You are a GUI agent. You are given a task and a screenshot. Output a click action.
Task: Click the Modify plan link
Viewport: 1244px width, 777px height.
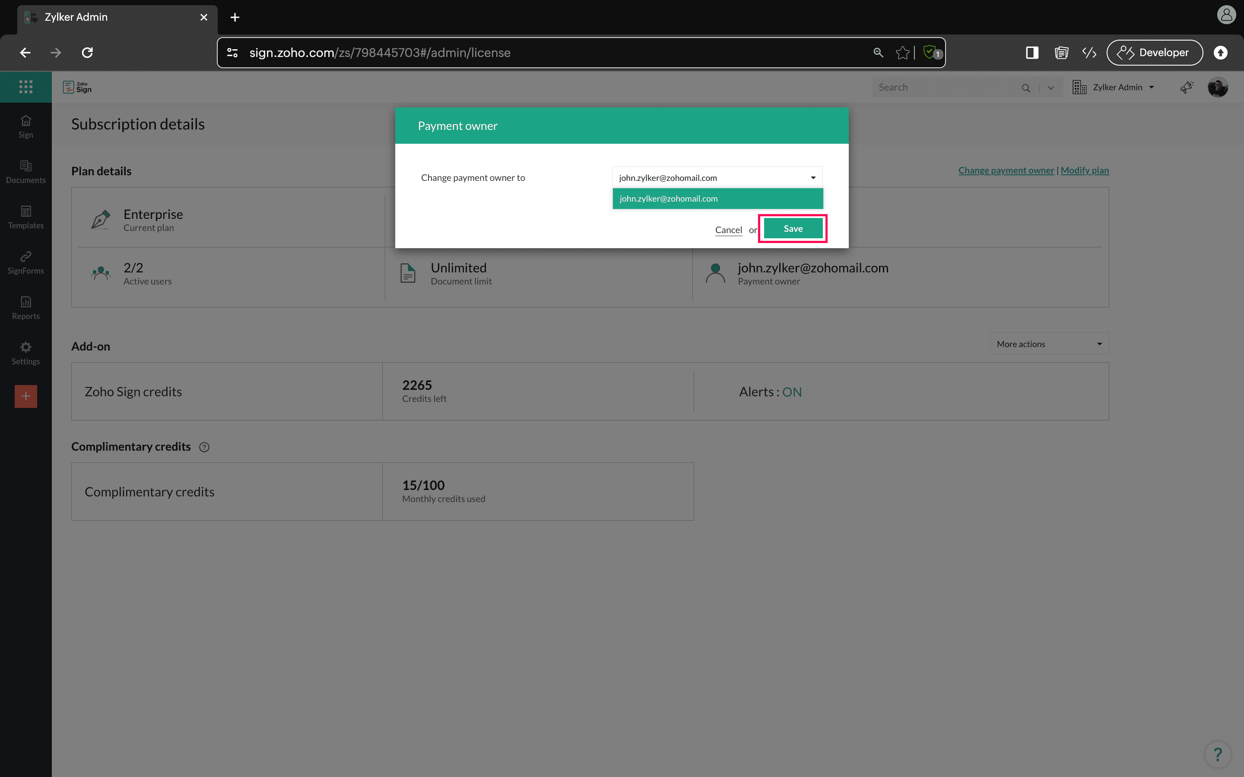click(1085, 170)
